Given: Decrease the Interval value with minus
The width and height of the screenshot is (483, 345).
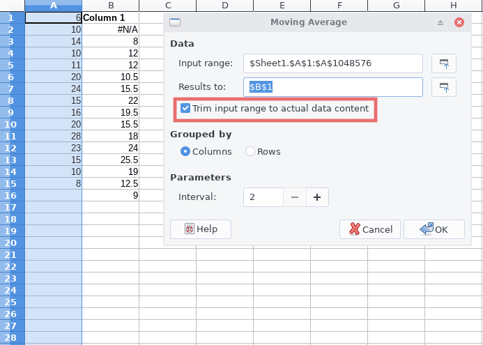Looking at the screenshot, I should click(295, 197).
